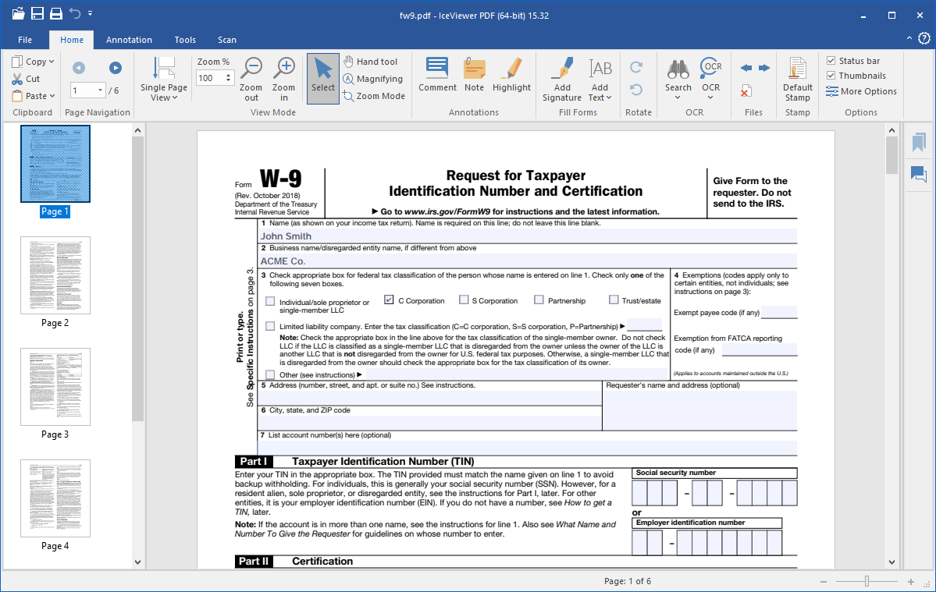Click the ACME Co. business name field
Image resolution: width=936 pixels, height=592 pixels.
(528, 261)
